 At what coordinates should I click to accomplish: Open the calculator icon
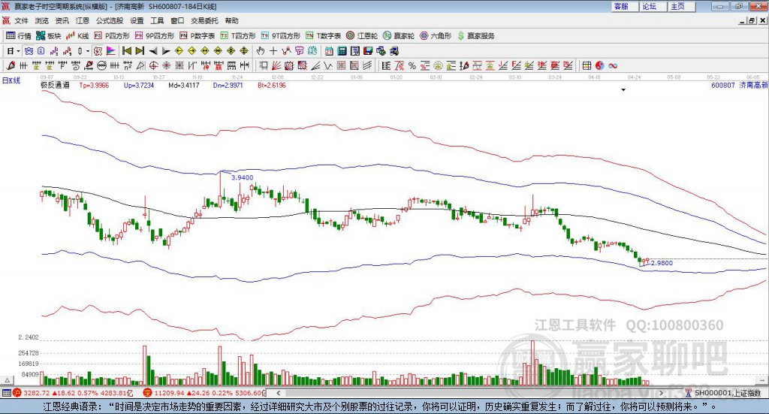(x=342, y=51)
